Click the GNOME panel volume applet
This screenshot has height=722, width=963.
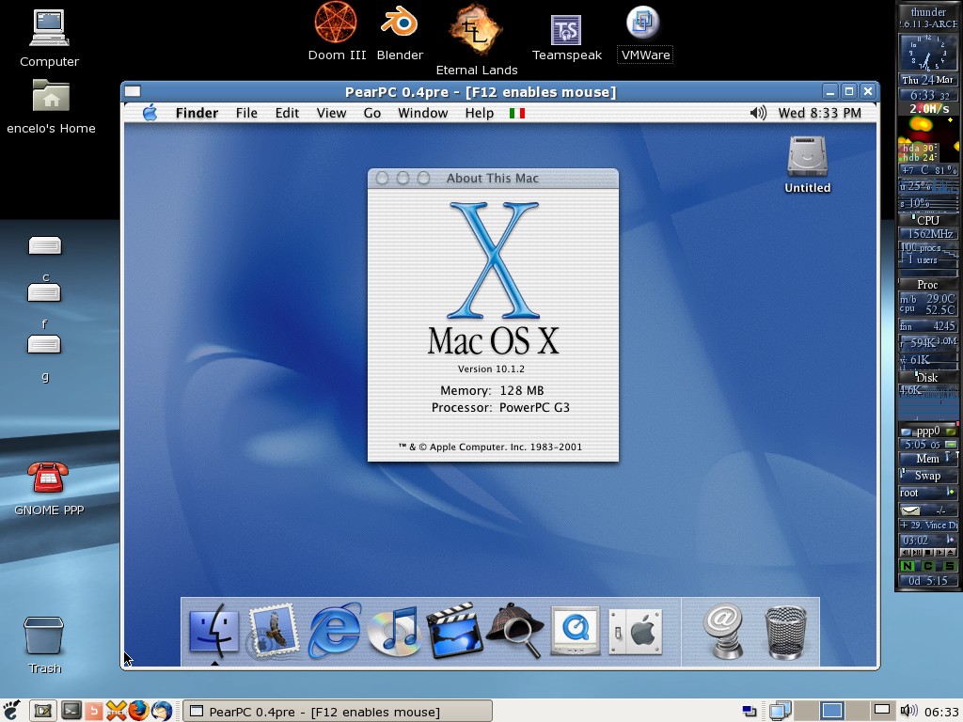tap(908, 711)
